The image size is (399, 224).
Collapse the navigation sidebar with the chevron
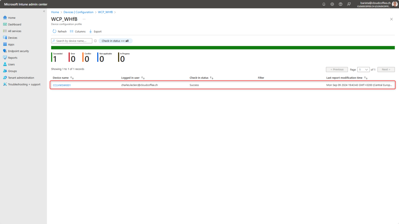pos(44,11)
